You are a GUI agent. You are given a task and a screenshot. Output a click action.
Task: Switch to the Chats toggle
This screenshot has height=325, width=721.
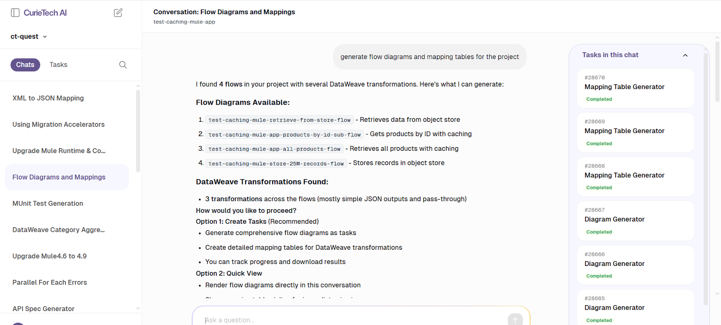coord(25,64)
